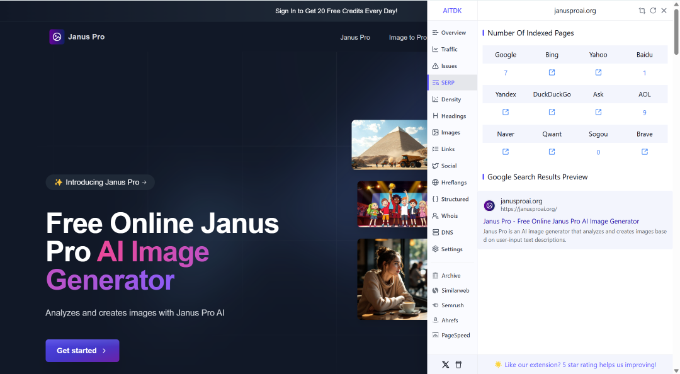Image resolution: width=680 pixels, height=374 pixels.
Task: Click januspro.org URL in search preview
Action: coord(529,209)
